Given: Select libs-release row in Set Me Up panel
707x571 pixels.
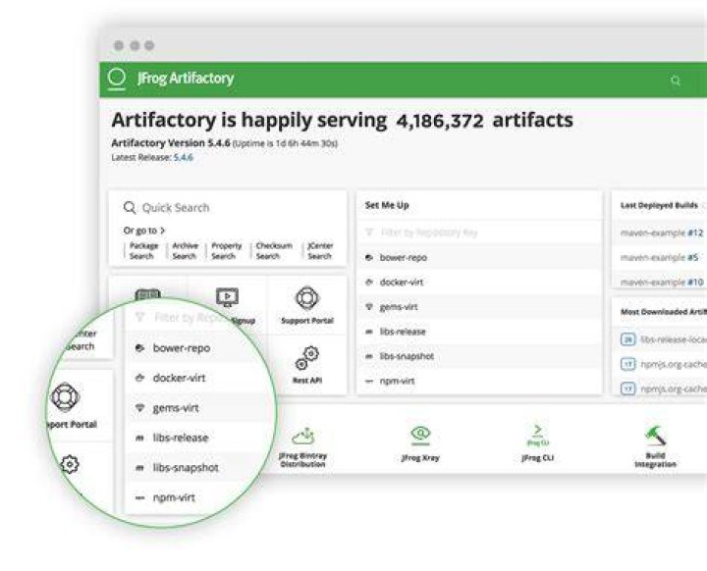Looking at the screenshot, I should (x=479, y=333).
